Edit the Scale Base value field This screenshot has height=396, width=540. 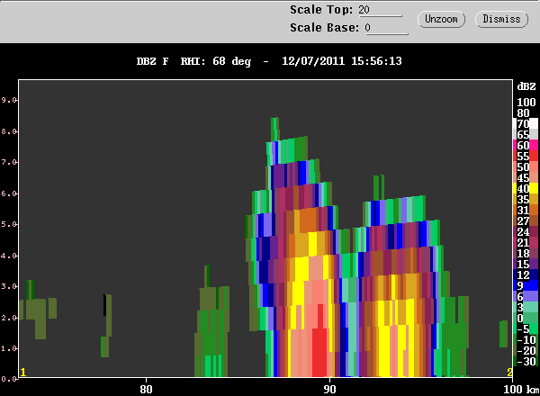pyautogui.click(x=386, y=28)
